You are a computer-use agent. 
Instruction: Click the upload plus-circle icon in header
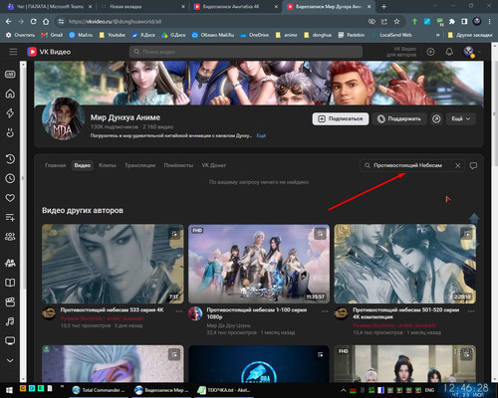click(x=430, y=52)
